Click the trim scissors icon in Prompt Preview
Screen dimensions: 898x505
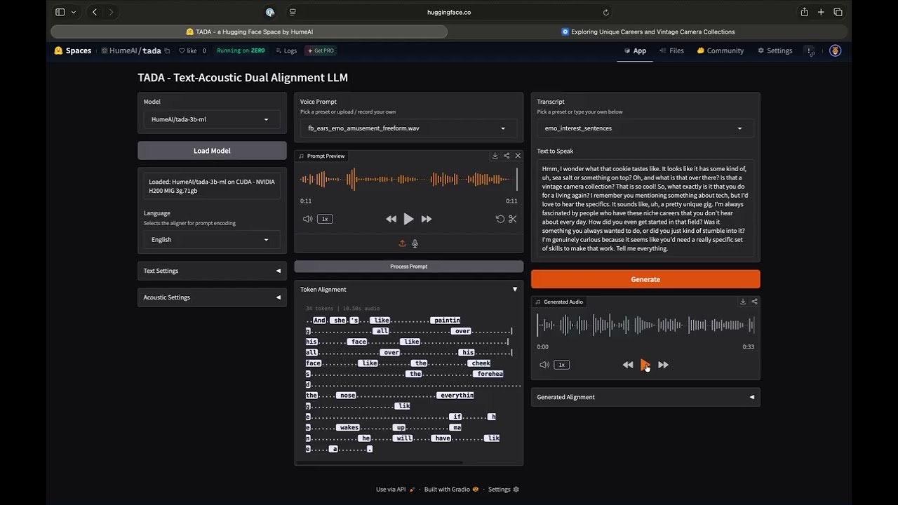(513, 219)
